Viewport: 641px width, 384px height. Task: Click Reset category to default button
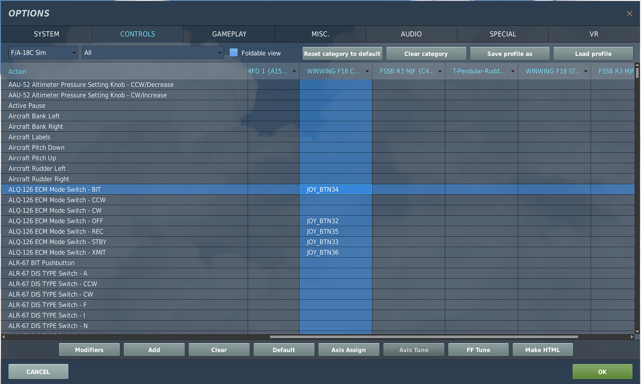tap(342, 53)
